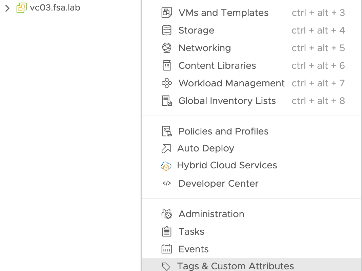
Task: Click the Content Libraries icon
Action: (167, 66)
